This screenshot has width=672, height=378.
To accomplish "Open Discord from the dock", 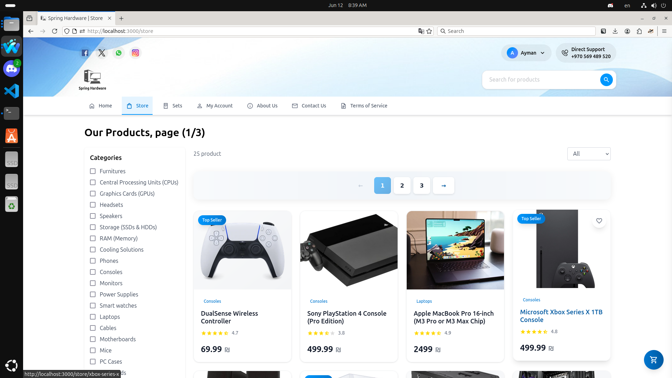I will click(x=12, y=69).
